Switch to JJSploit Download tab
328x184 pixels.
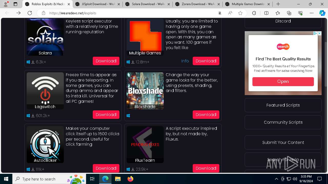97,4
